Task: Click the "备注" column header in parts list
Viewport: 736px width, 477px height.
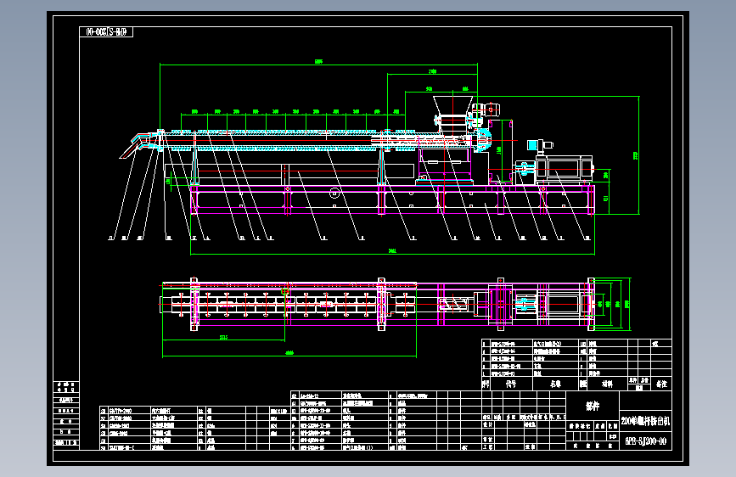Action: (661, 384)
